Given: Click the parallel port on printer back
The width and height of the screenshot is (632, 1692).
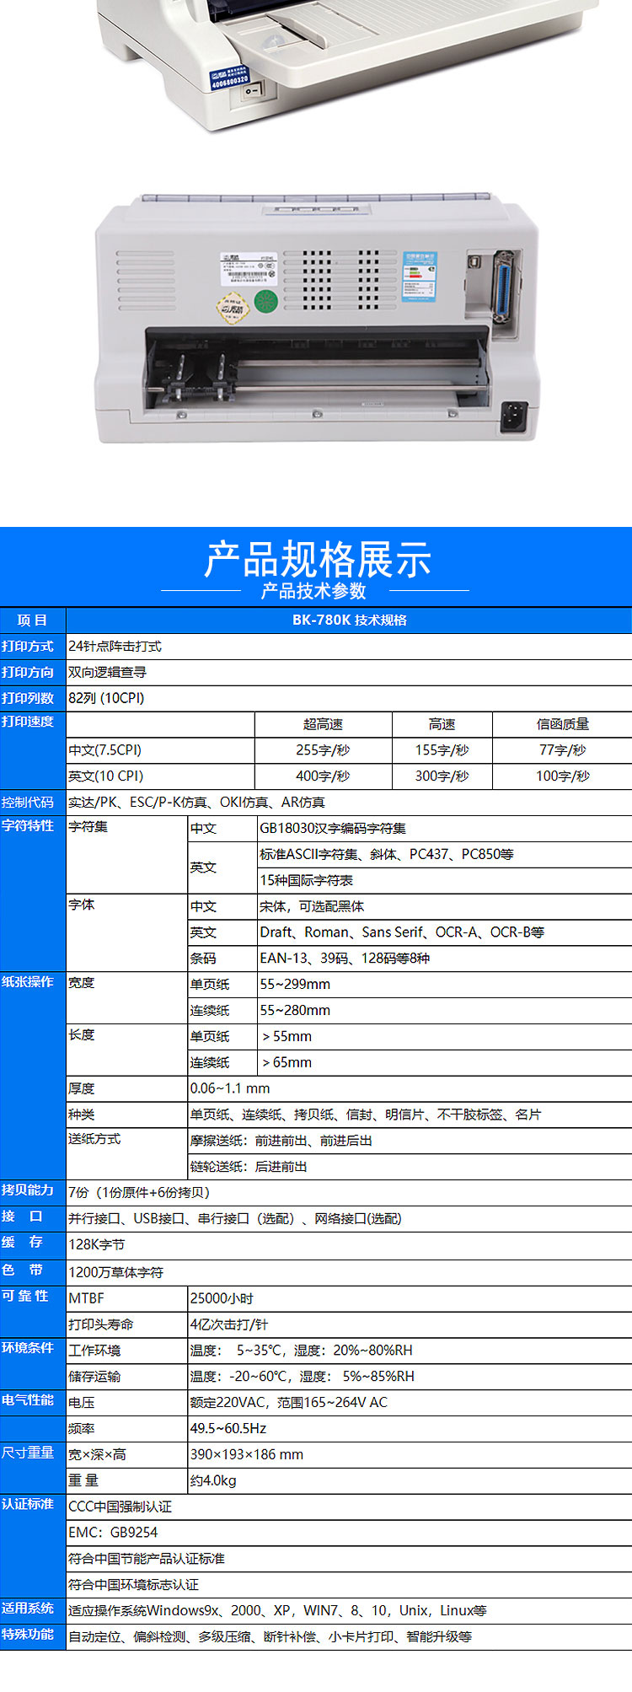Looking at the screenshot, I should [503, 287].
